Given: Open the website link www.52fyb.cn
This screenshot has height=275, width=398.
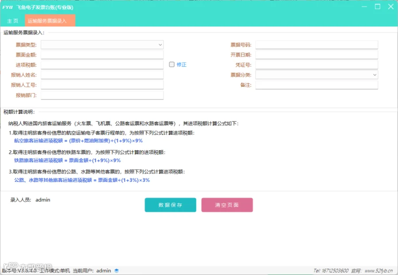Looking at the screenshot, I should point(379,271).
